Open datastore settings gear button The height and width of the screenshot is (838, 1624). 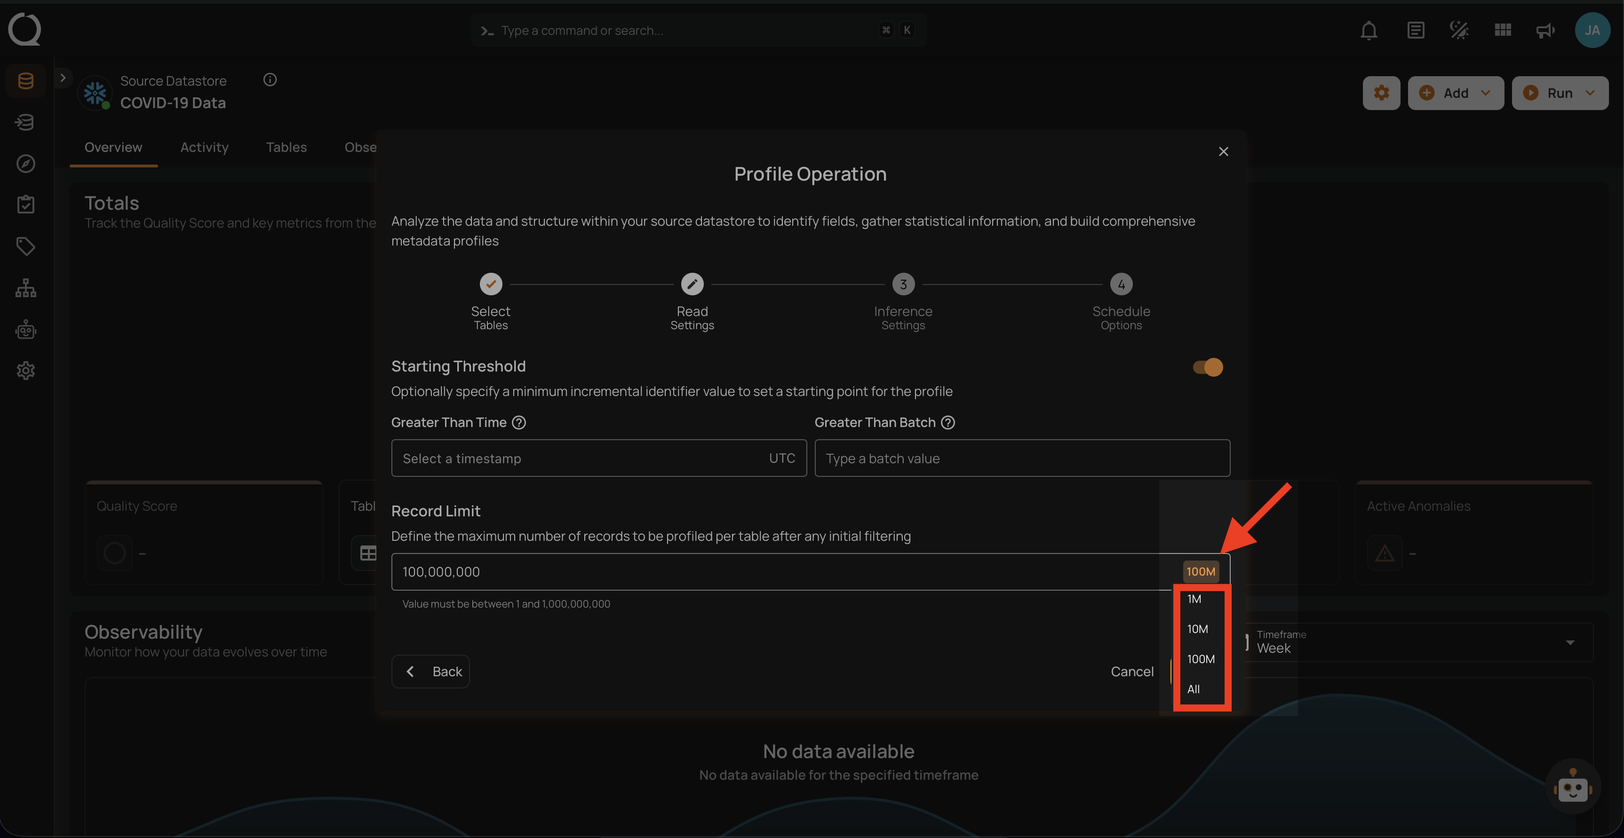pyautogui.click(x=1381, y=93)
